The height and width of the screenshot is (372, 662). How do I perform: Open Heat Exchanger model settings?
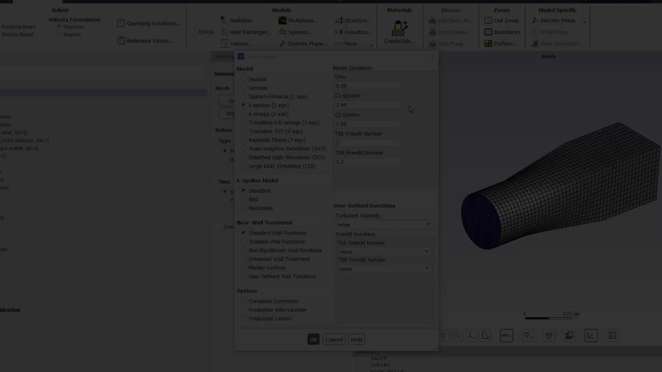(246, 32)
